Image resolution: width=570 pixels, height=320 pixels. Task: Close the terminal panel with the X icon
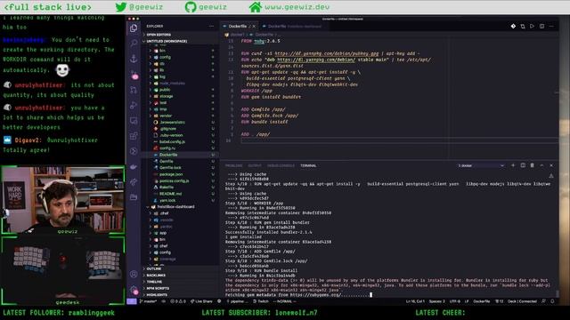[x=551, y=165]
